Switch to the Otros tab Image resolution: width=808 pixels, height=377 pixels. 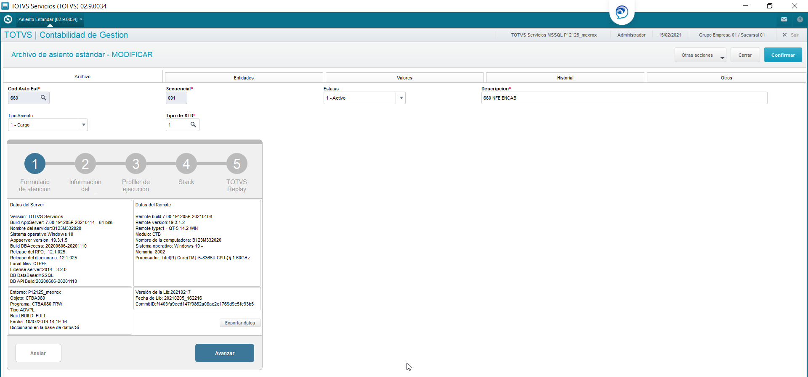point(726,78)
